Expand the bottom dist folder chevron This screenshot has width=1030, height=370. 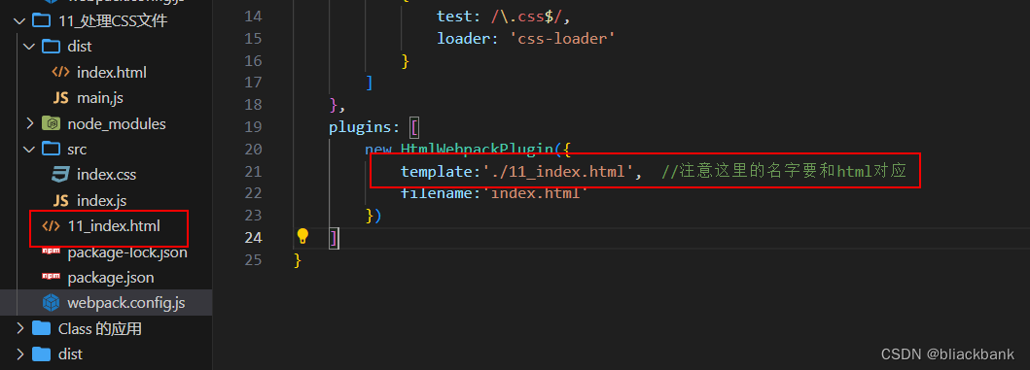click(x=19, y=354)
